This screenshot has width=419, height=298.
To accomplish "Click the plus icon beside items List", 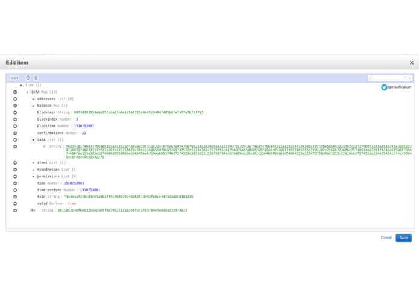I will 15,163.
